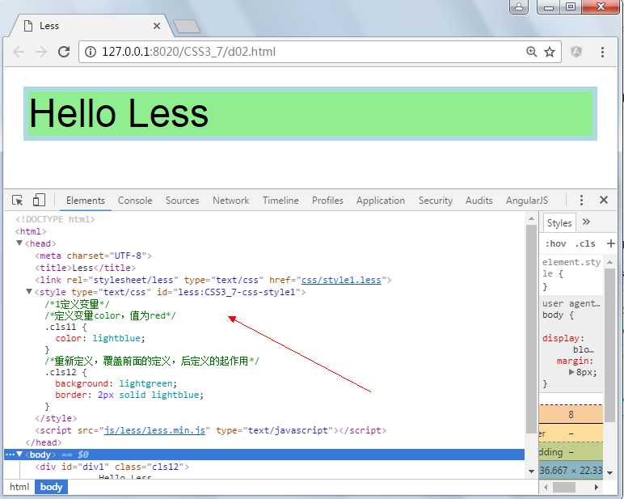Screen dimensions: 624x499
Task: Select the background: lightgreen declaration
Action: coord(116,383)
